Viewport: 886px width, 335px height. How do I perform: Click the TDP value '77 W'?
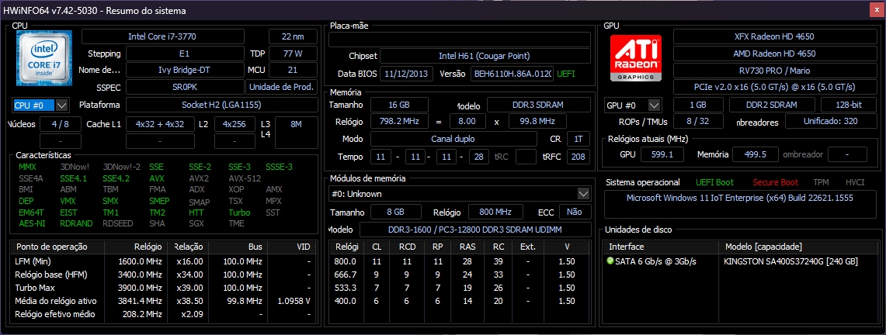pyautogui.click(x=293, y=54)
